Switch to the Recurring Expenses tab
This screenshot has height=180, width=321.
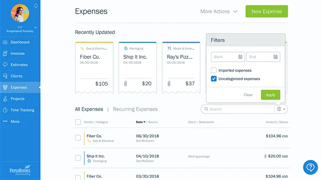135,109
